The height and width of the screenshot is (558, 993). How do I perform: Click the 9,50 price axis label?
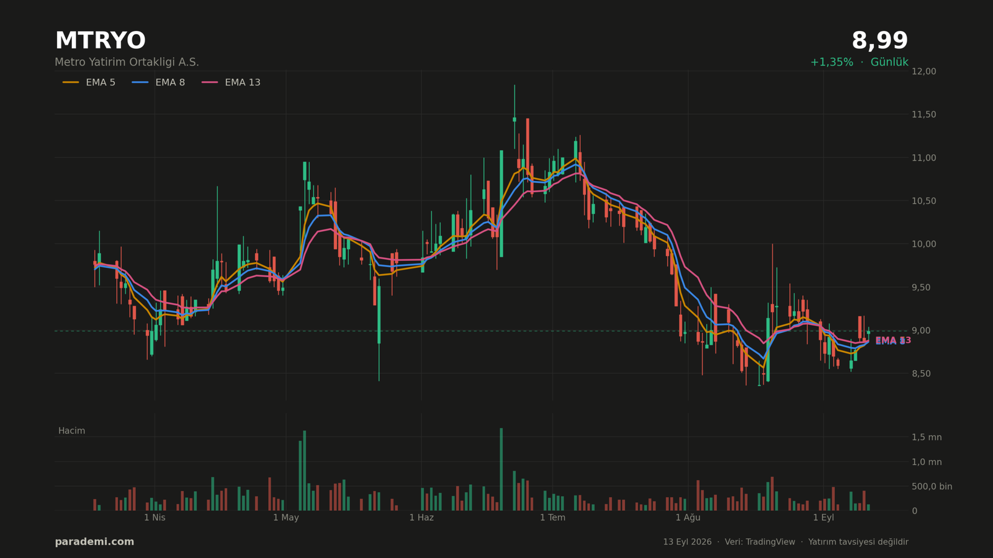tap(921, 287)
